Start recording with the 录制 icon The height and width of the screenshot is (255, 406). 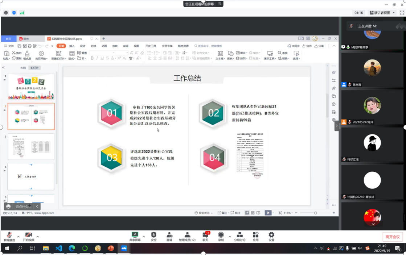click(221, 236)
